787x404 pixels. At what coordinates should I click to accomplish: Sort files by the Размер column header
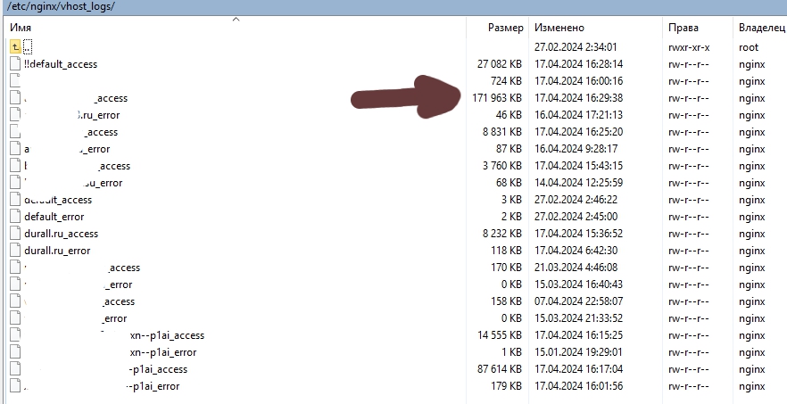(x=505, y=28)
